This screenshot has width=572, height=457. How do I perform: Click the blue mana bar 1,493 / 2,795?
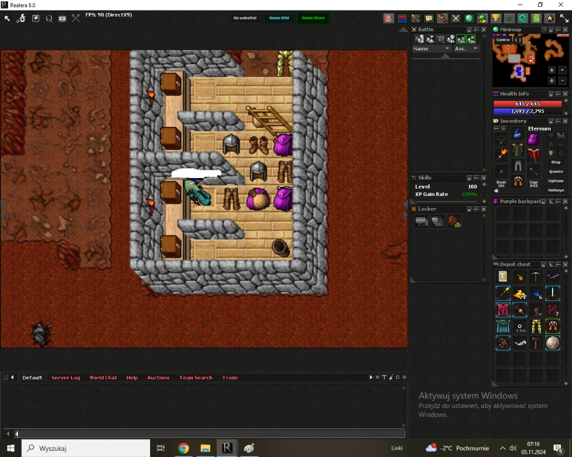[527, 112]
